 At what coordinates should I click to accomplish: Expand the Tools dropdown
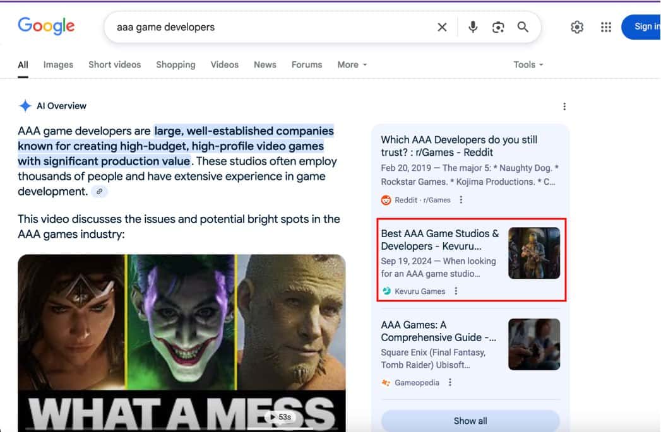coord(528,65)
